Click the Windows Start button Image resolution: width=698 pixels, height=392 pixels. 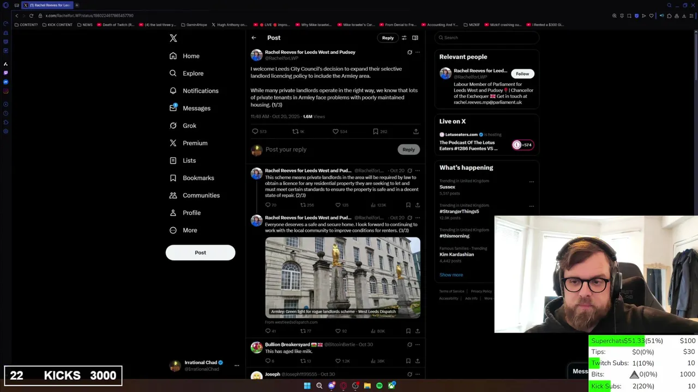tap(307, 386)
